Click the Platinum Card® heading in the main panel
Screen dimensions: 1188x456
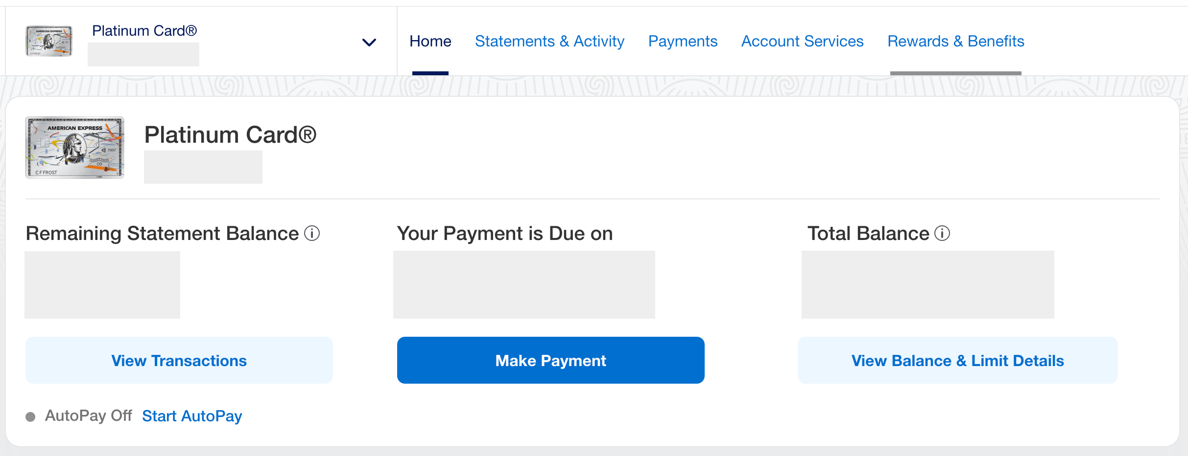(230, 135)
